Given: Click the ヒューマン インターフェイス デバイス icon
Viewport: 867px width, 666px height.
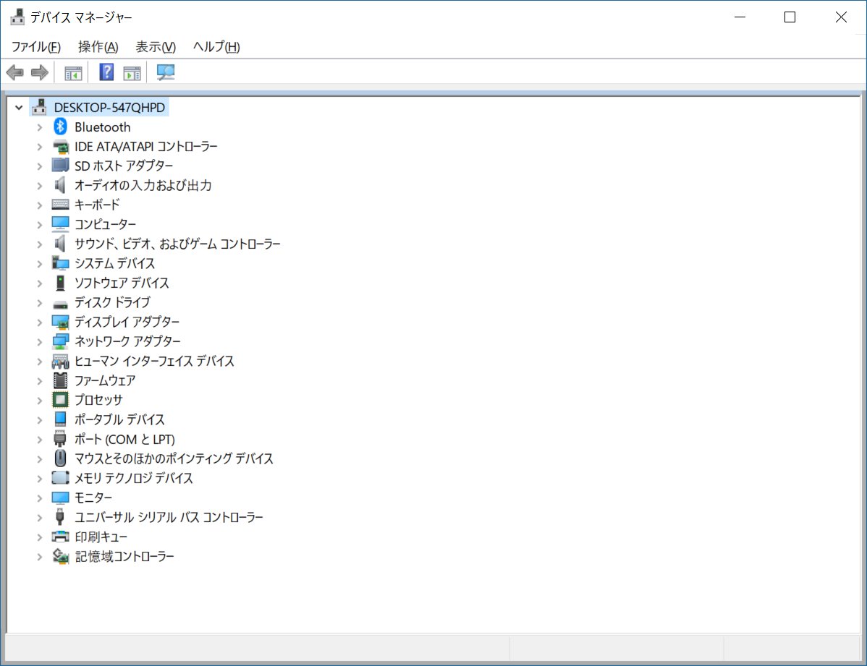Looking at the screenshot, I should 60,361.
